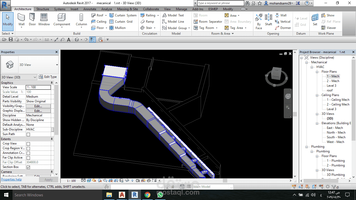Select the By Face opening tool
The height and width of the screenshot is (200, 356).
point(259,22)
